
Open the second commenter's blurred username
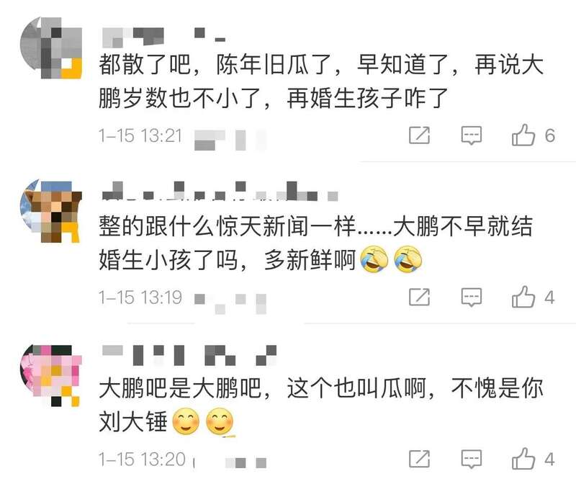point(220,191)
